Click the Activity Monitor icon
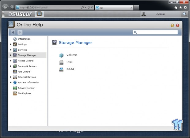Screen dimensions: 190x138 tap(15, 88)
